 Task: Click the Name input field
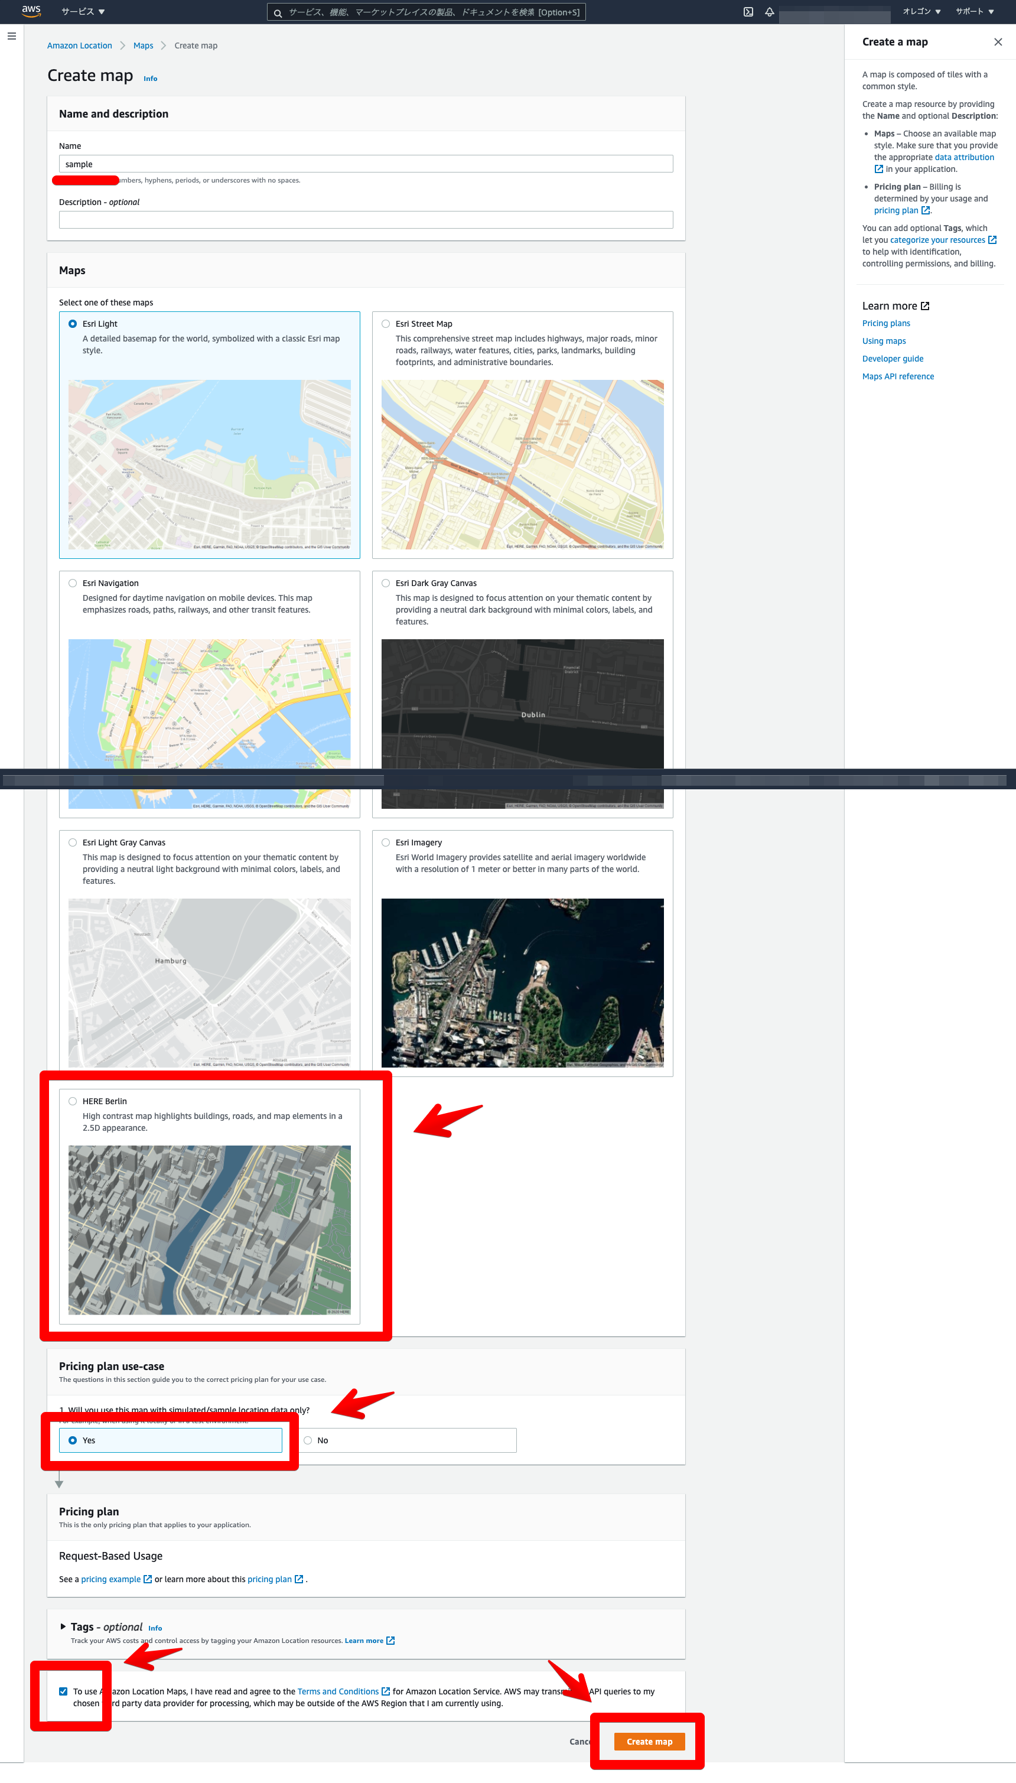tap(366, 163)
